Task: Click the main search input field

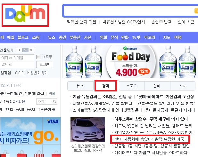Action: (x=129, y=11)
